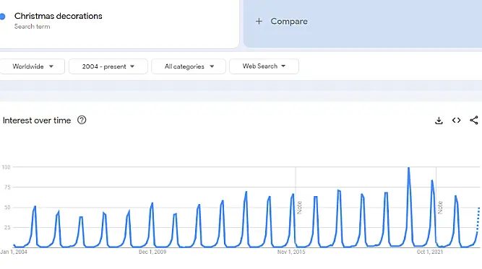
Task: Click the 25 y-axis label
Action: [x=7, y=227]
